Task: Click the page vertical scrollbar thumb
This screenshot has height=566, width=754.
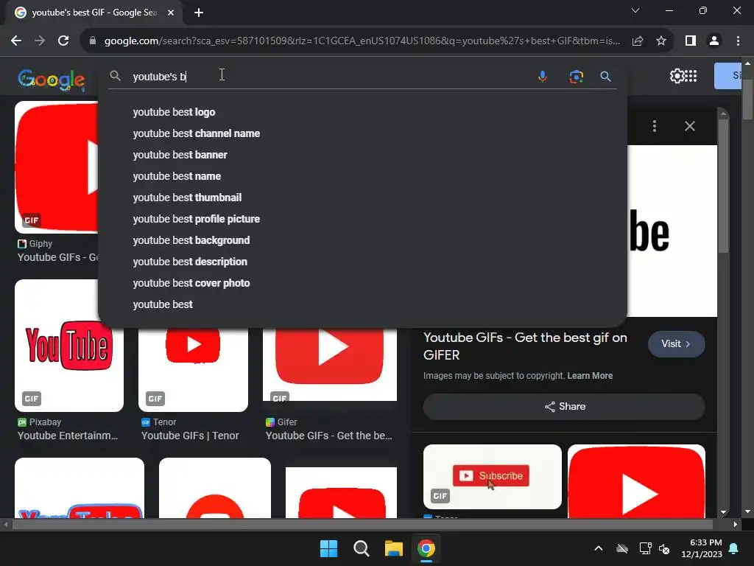Action: pyautogui.click(x=748, y=99)
